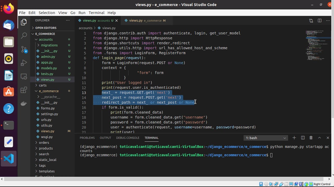Open the View menu

(63, 13)
